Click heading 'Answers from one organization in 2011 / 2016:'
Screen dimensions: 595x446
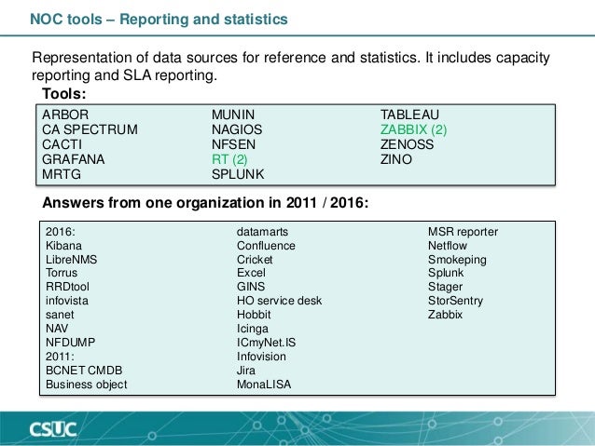pos(205,203)
